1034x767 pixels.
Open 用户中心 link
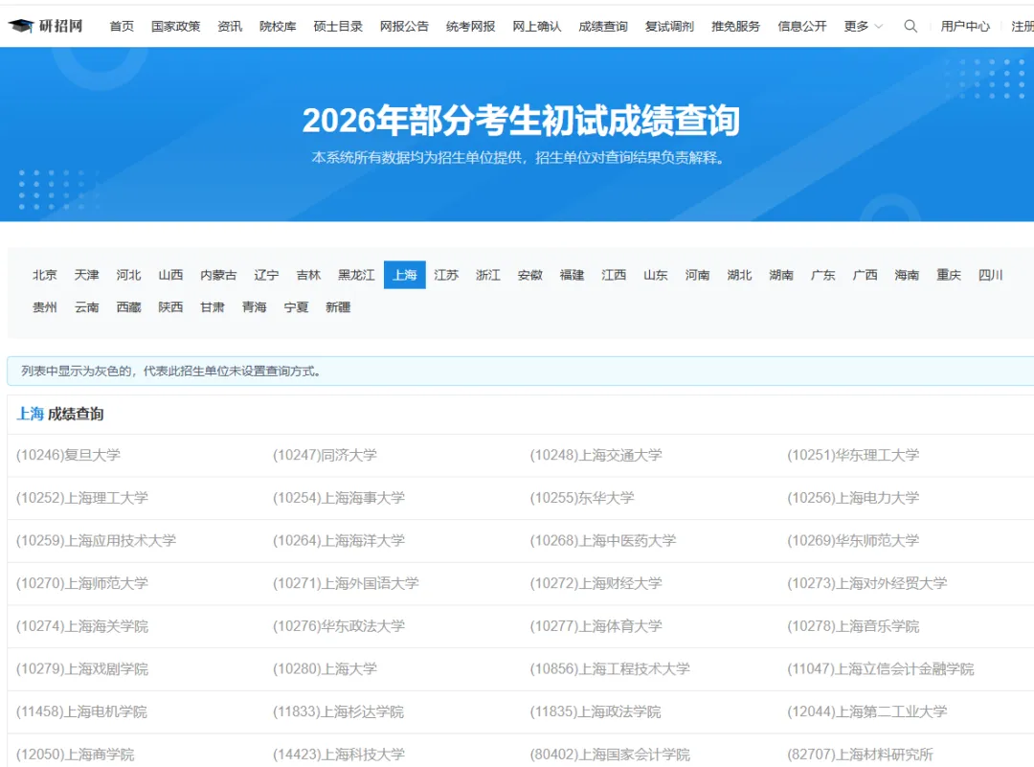[x=965, y=27]
